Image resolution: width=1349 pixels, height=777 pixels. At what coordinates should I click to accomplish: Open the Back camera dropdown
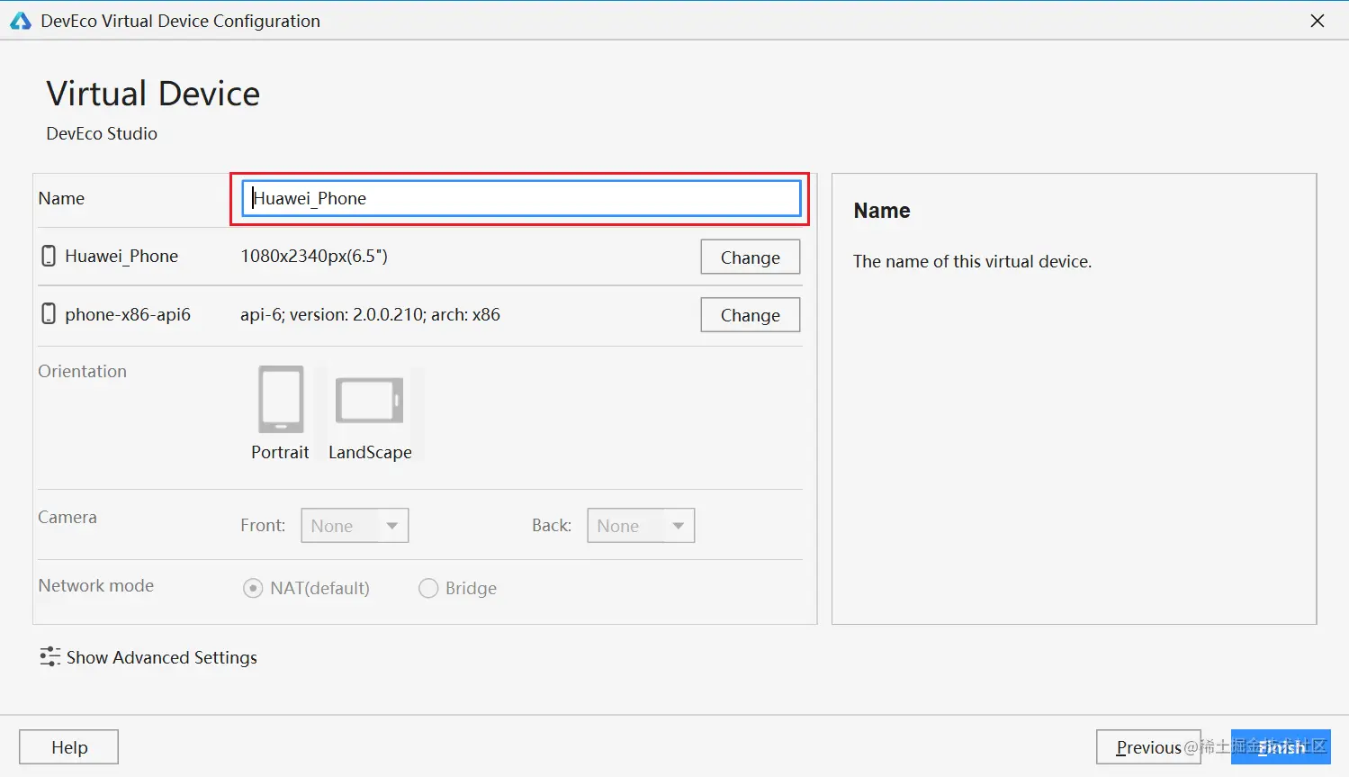(641, 526)
